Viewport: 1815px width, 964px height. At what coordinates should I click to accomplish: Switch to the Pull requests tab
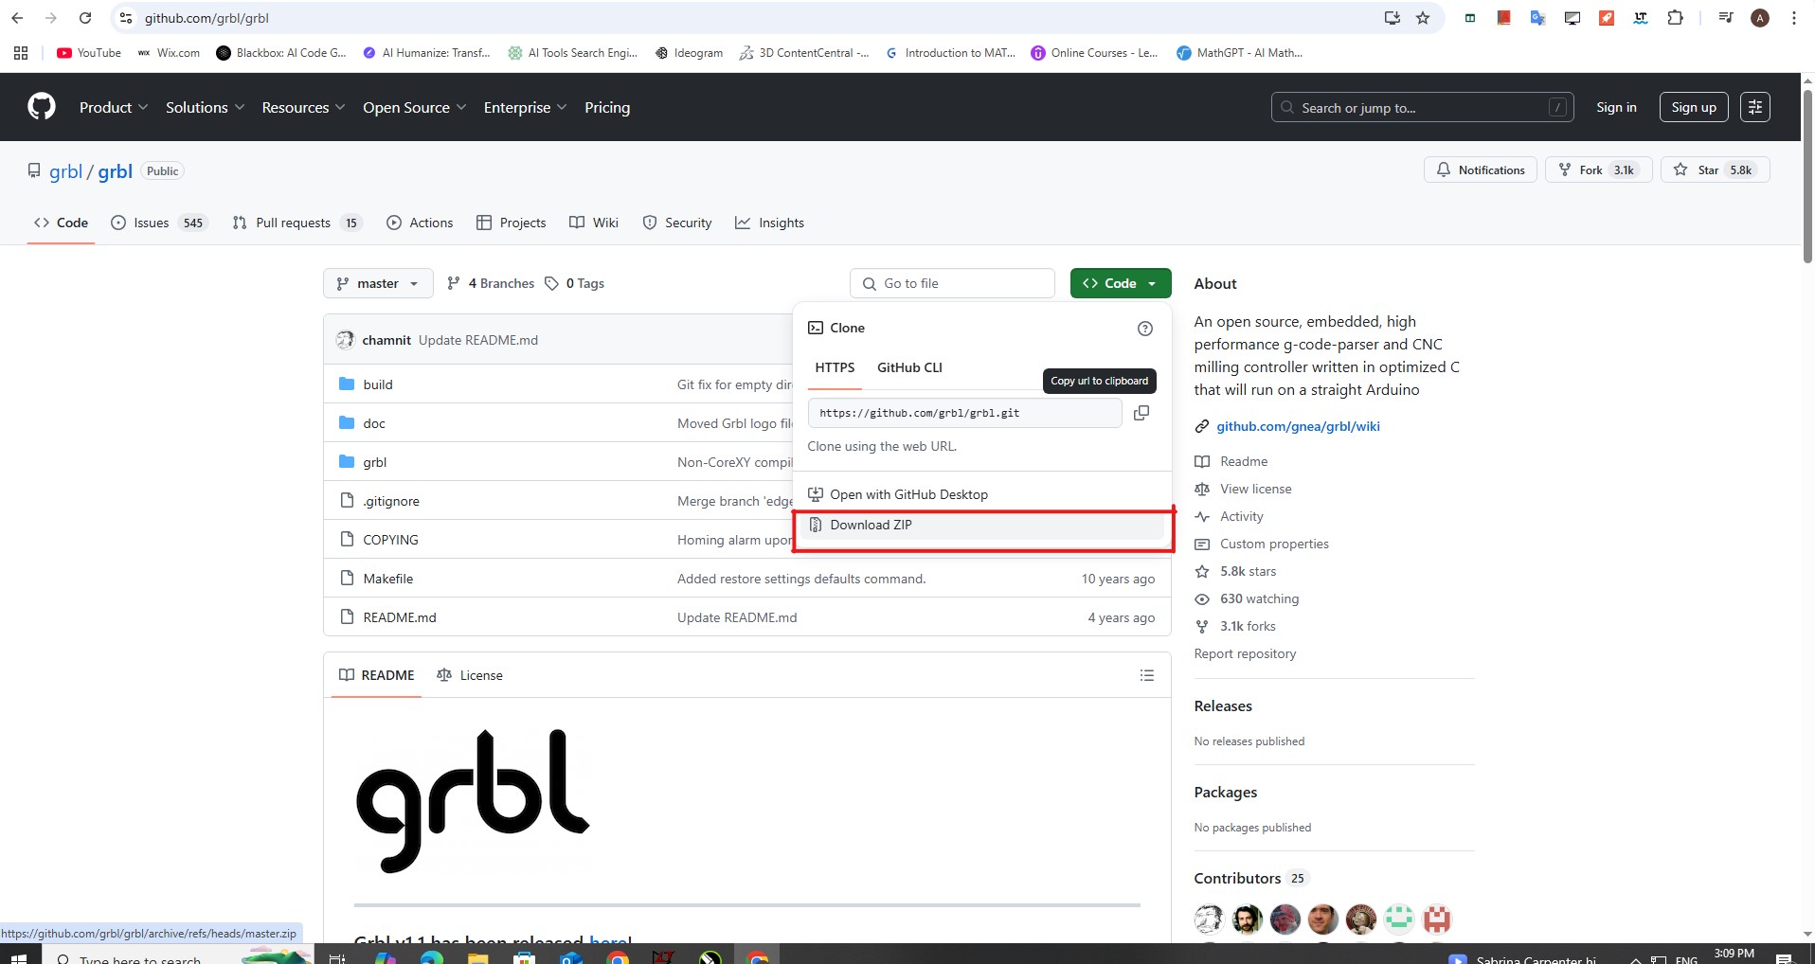(297, 223)
